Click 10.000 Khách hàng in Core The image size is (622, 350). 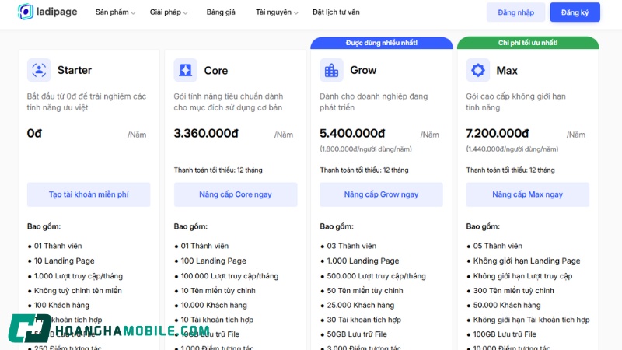pos(214,305)
